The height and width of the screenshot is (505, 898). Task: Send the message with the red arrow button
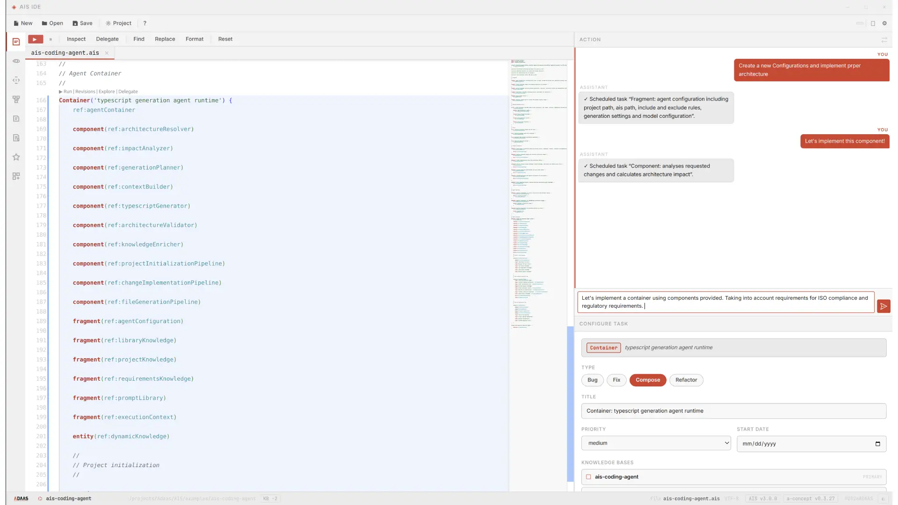tap(884, 306)
